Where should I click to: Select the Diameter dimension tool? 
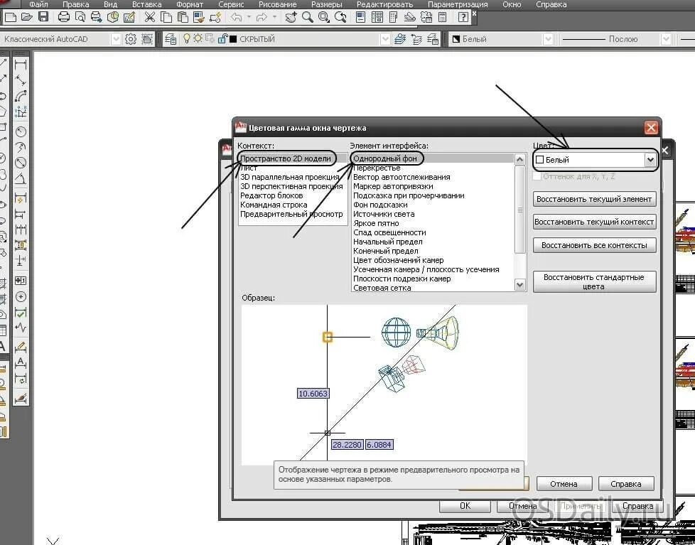pyautogui.click(x=21, y=163)
